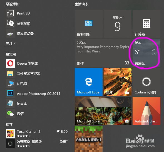This screenshot has width=164, height=152.
Task: Open the 文件资源管理器 folder icon
Action: click(x=10, y=73)
